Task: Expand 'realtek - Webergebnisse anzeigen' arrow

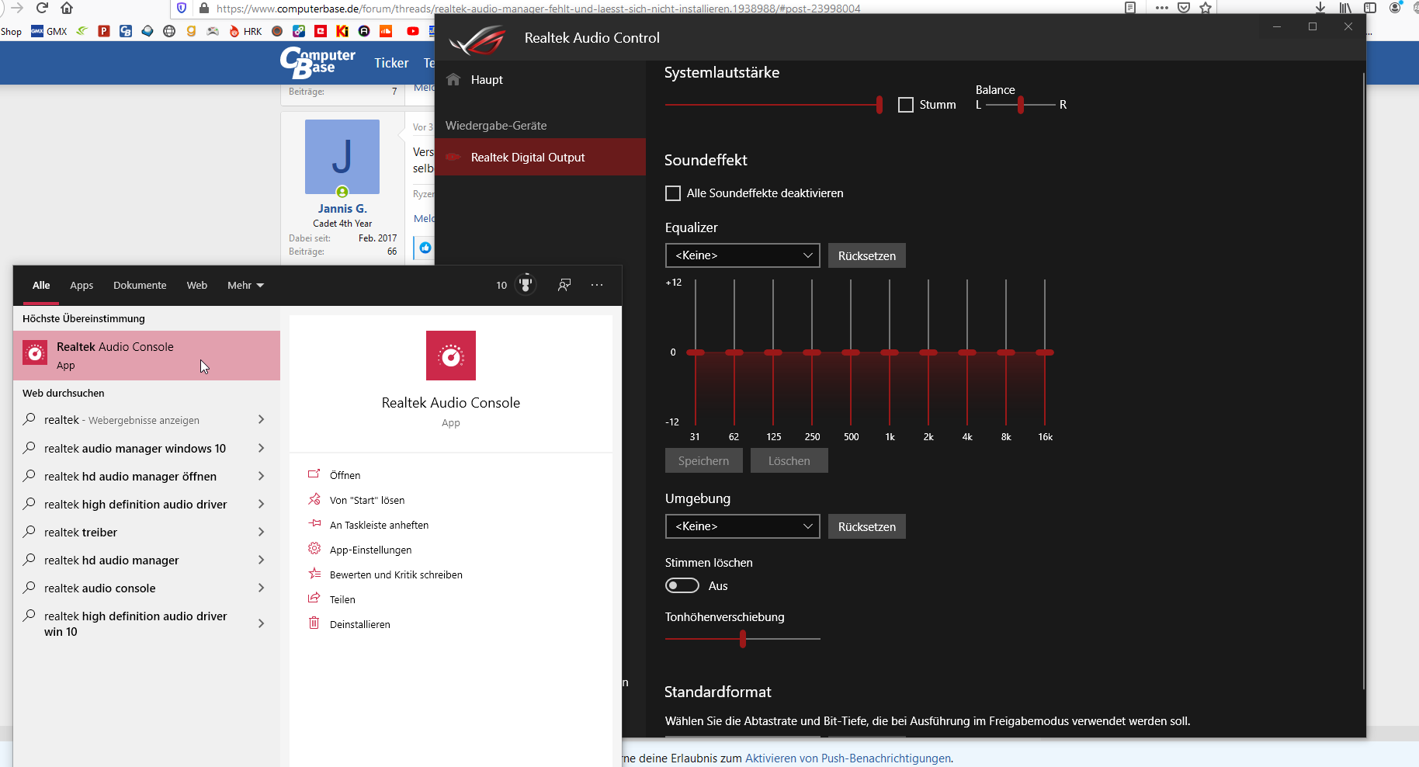Action: 261,419
